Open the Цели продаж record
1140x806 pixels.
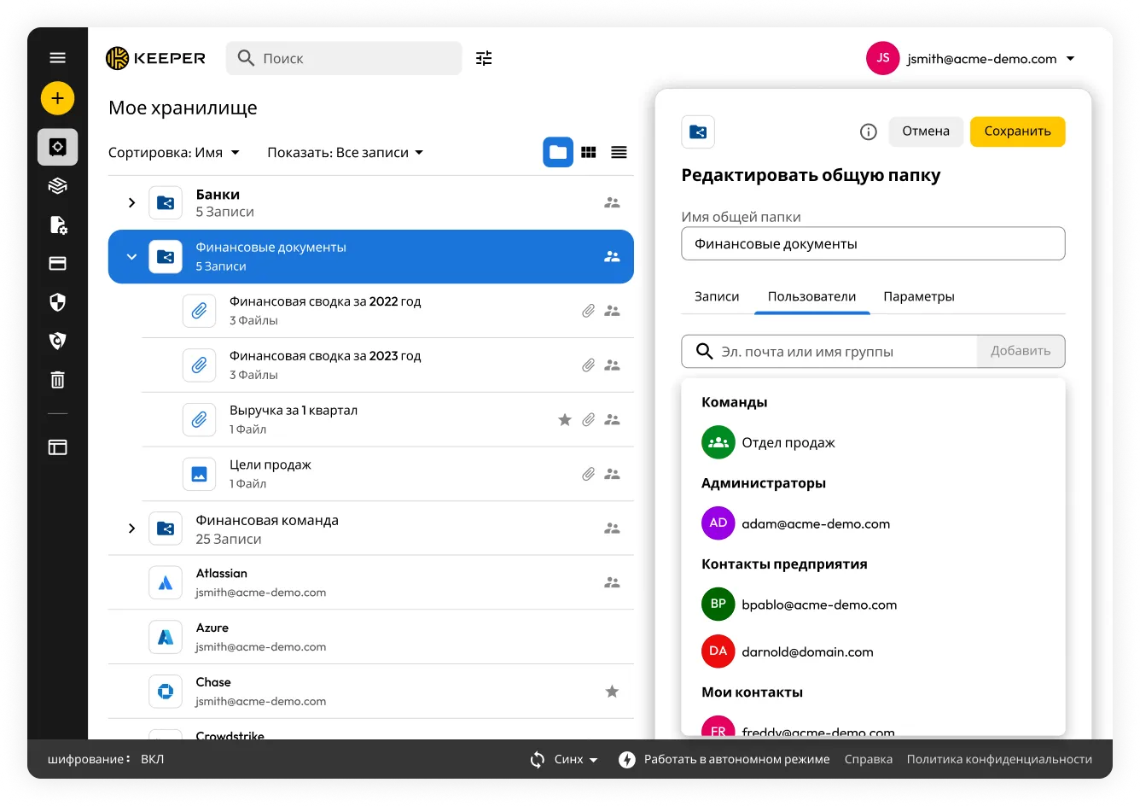pyautogui.click(x=387, y=474)
